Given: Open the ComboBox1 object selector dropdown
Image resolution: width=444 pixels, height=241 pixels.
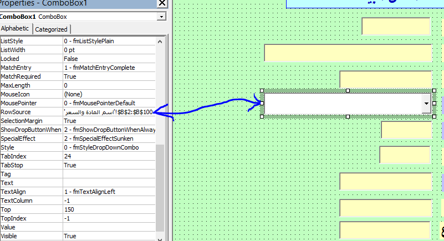Looking at the screenshot, I should coord(161,17).
